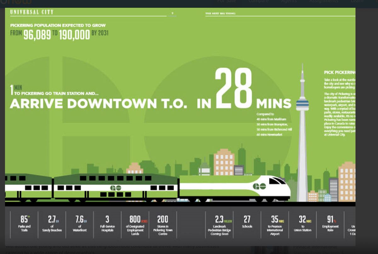Select "50 mins from Richmond Hill" comparison
Screen dimensions: 378x254
pyautogui.click(x=274, y=129)
